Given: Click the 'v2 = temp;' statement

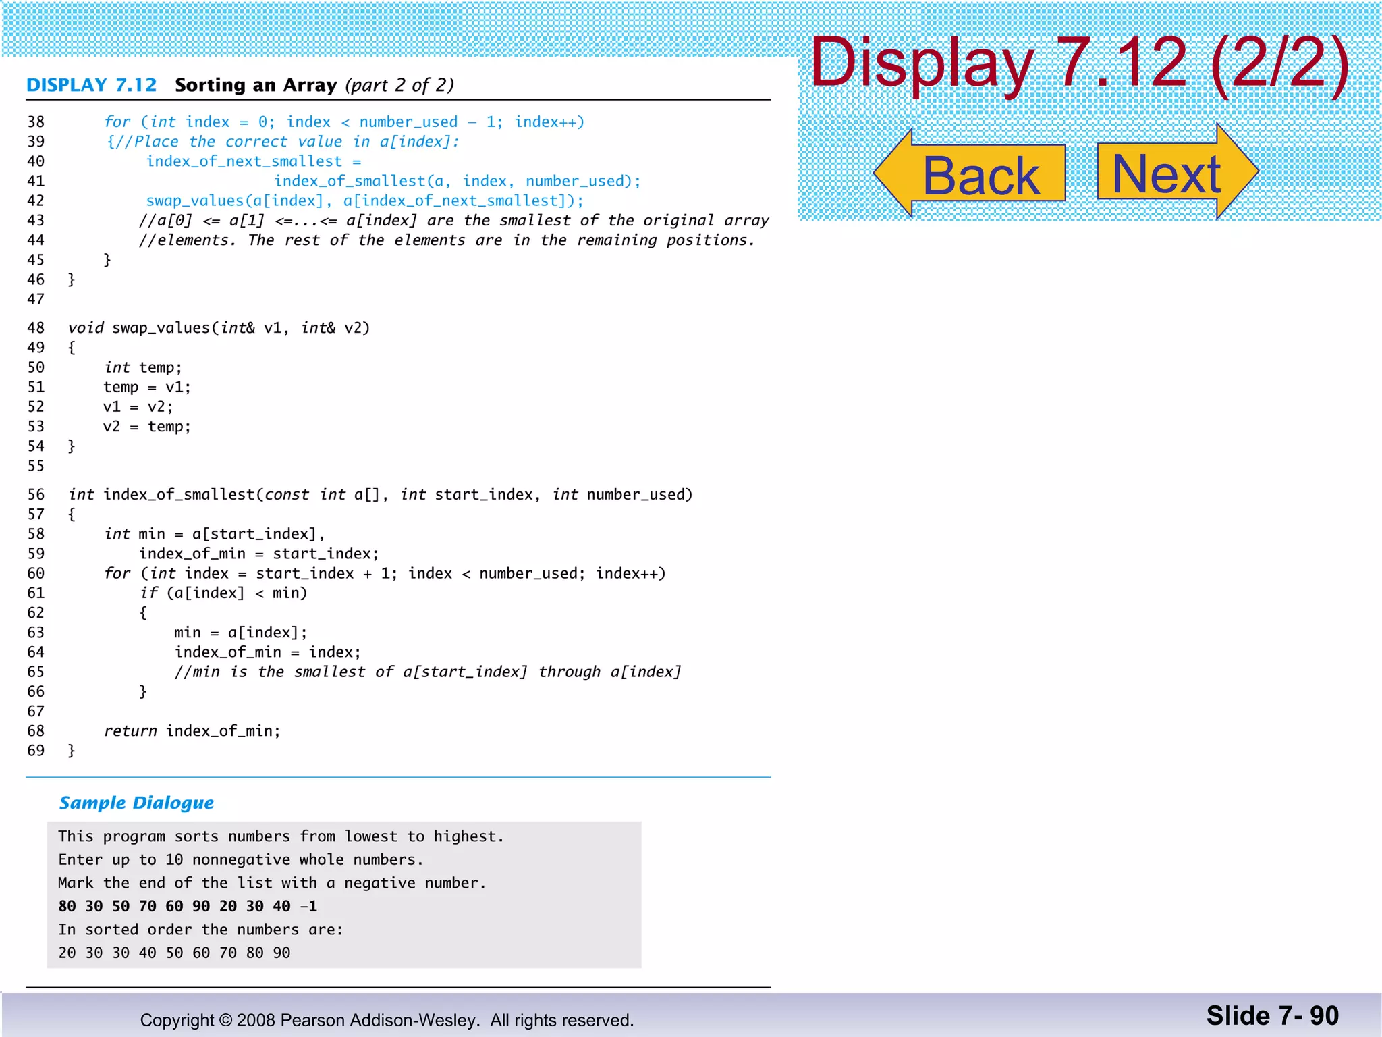Looking at the screenshot, I should pos(147,427).
